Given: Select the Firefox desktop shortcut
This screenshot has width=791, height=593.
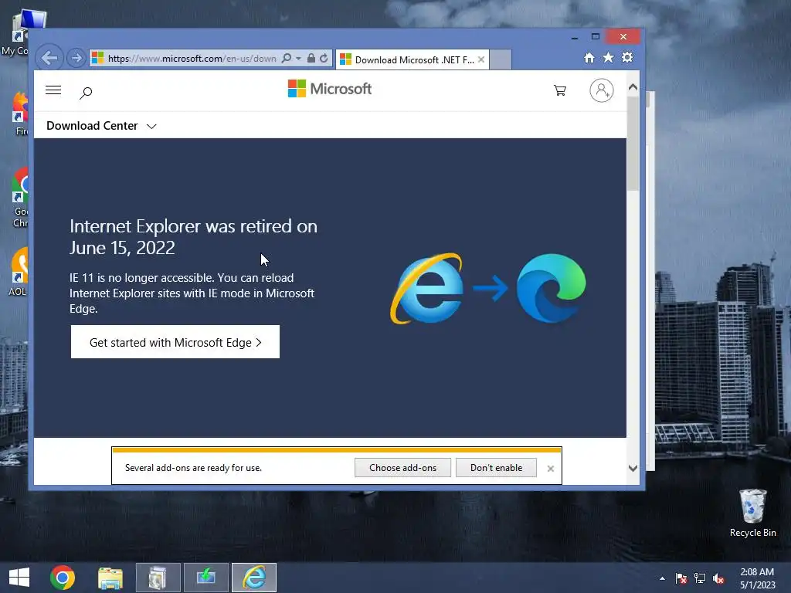Looking at the screenshot, I should point(21,114).
